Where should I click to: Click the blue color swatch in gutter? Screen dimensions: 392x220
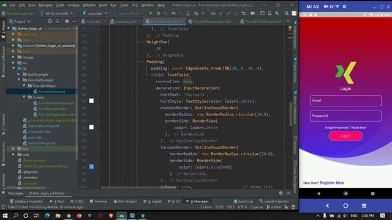coord(91,167)
